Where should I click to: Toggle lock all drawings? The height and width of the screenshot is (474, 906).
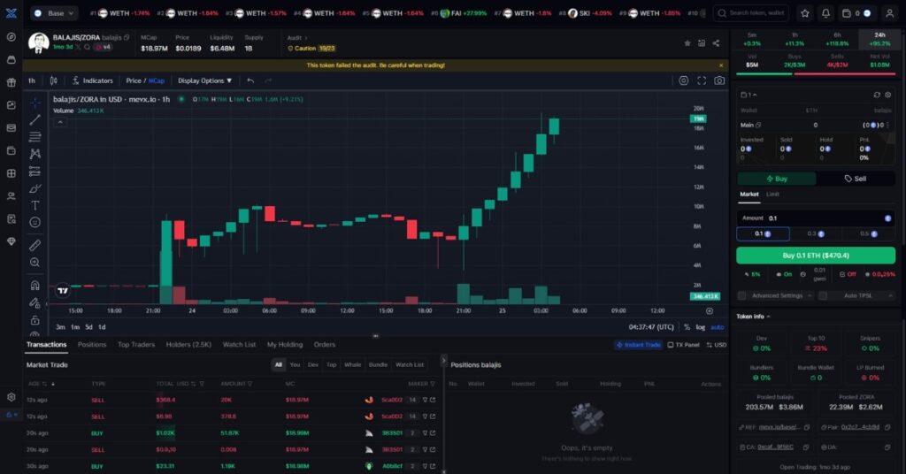tap(35, 320)
